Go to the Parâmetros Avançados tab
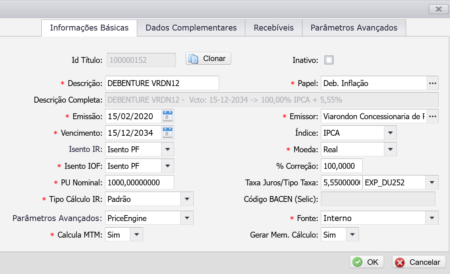450x274 pixels. pyautogui.click(x=354, y=28)
